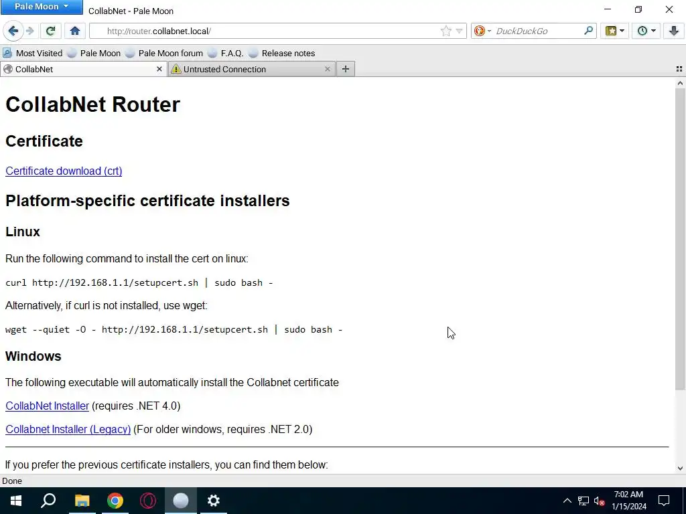Open the taskbar Search icon
Viewport: 686px width, 514px height.
pos(48,501)
